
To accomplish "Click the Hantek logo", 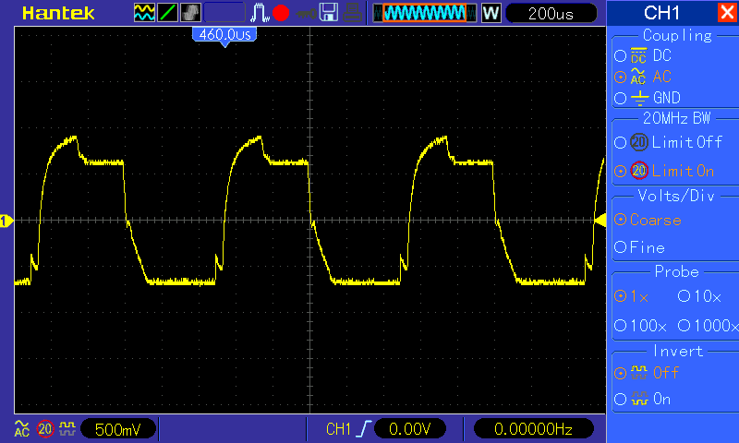I will coord(58,13).
